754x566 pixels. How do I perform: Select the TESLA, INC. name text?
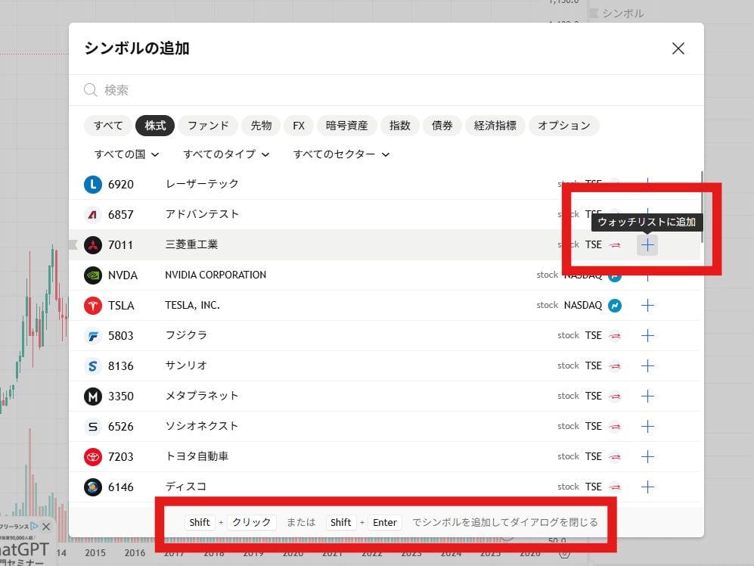[x=192, y=305]
